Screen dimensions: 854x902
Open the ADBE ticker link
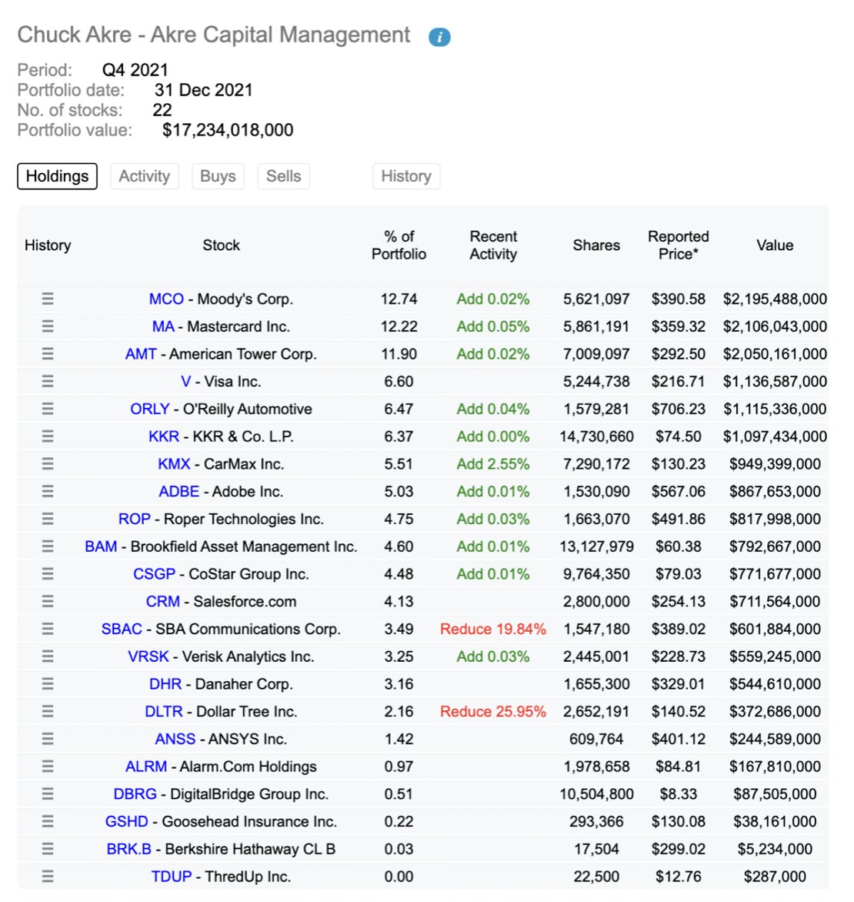pyautogui.click(x=178, y=491)
